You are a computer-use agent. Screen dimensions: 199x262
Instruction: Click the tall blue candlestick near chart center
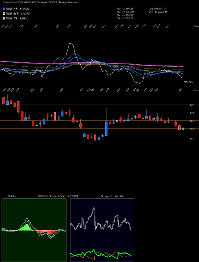click(x=106, y=129)
